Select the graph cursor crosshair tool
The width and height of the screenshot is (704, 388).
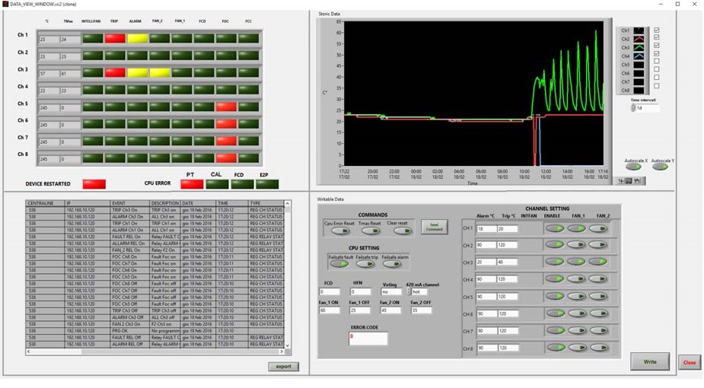[621, 181]
